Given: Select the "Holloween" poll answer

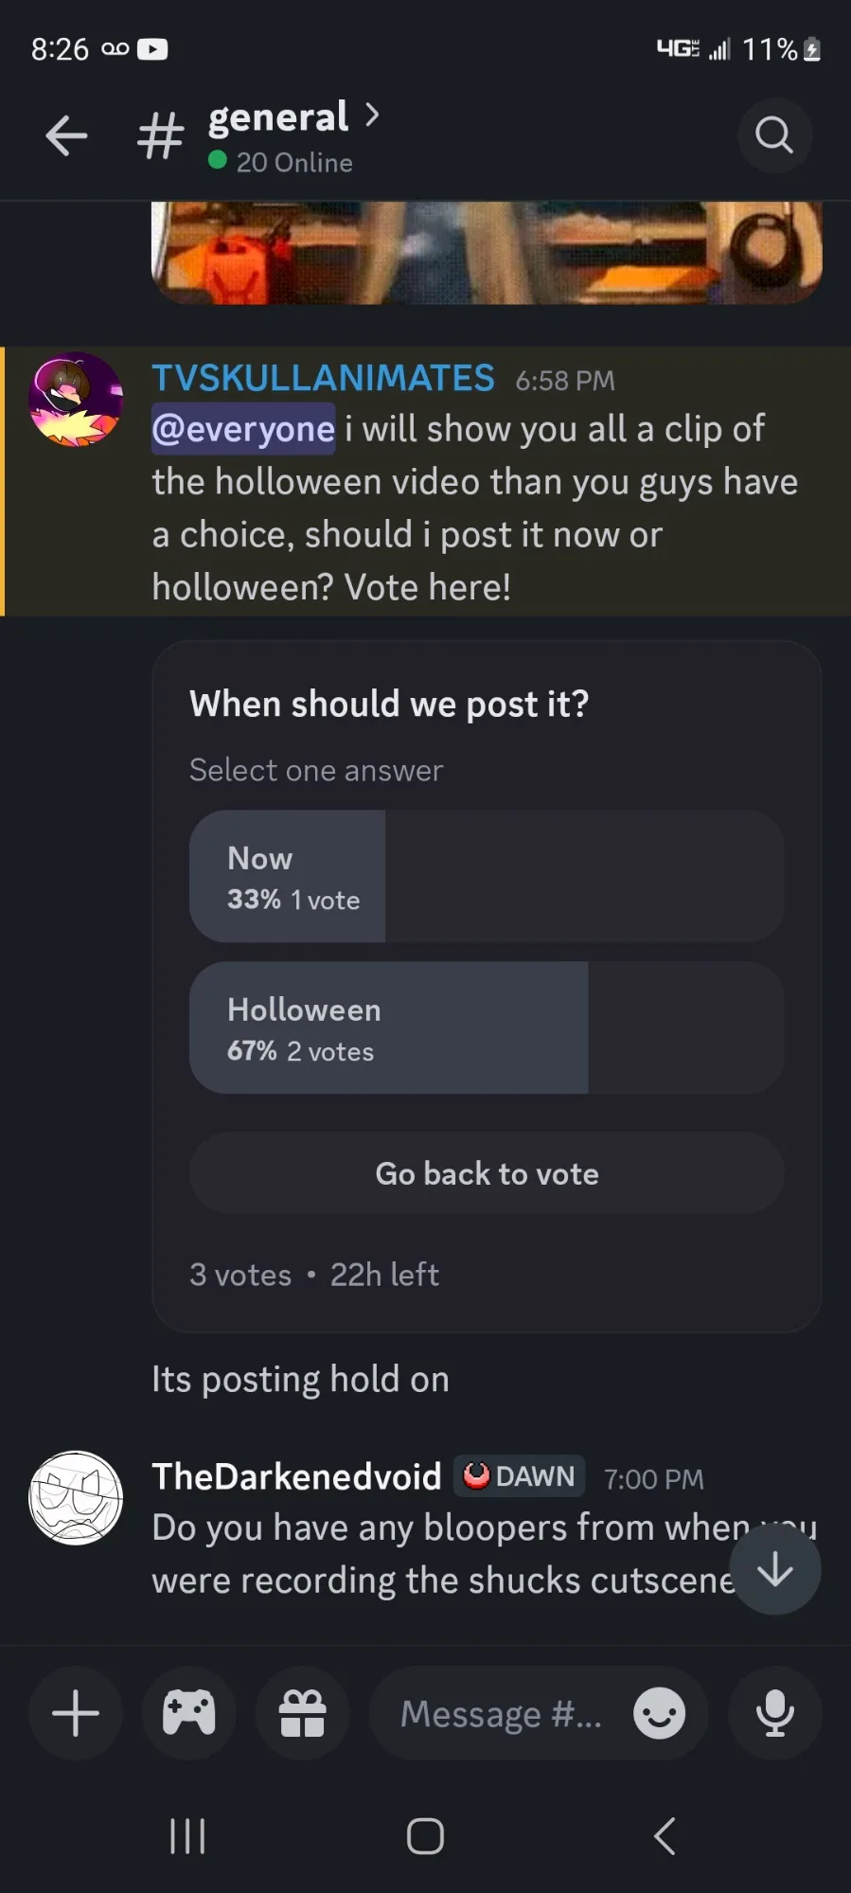Looking at the screenshot, I should click(487, 1027).
